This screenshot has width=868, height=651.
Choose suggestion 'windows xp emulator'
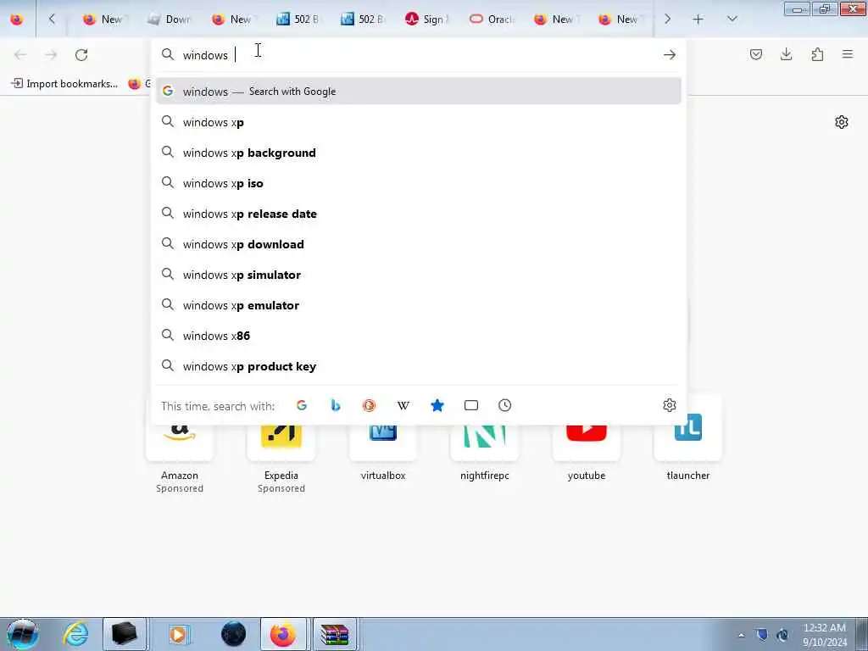tap(419, 305)
